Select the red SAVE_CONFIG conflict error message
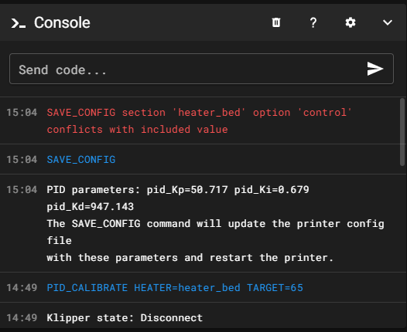Screen dimensions: 407x332 199,120
